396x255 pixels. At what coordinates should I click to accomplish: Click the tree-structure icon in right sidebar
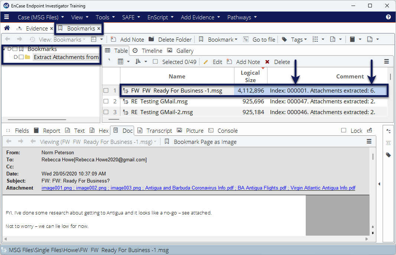click(x=389, y=131)
